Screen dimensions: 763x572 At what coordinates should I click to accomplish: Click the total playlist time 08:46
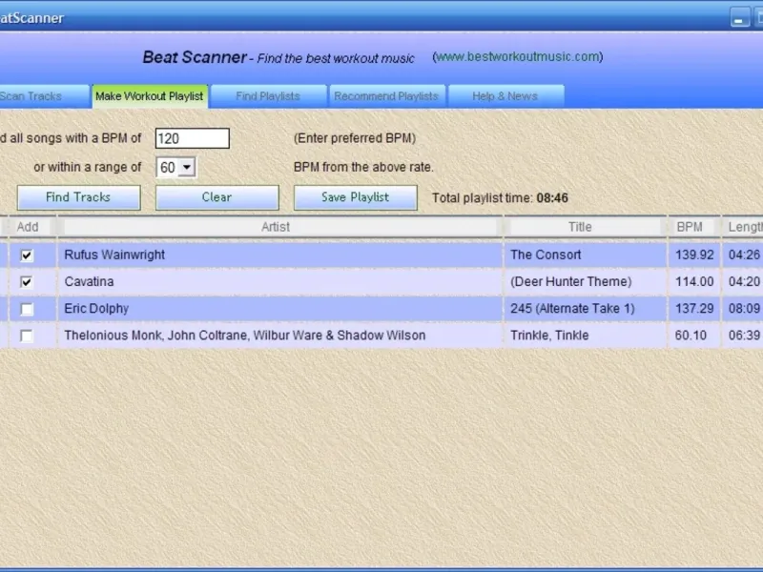tap(552, 198)
